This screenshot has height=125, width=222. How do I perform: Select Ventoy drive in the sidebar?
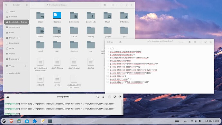tap(17, 66)
